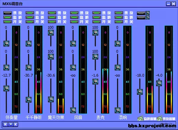Click 混响 volume fader knob at bottom
This screenshot has width=178, height=130.
(x=117, y=110)
